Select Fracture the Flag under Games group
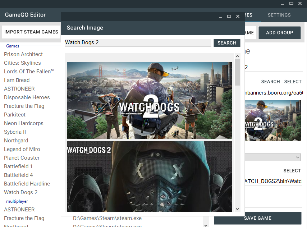The image size is (307, 229). tap(24, 106)
